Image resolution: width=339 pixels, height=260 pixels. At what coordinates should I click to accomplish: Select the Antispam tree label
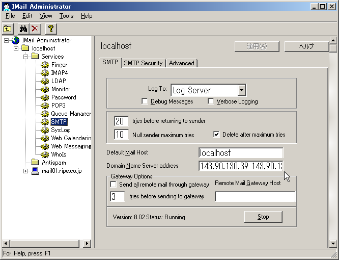[54, 162]
